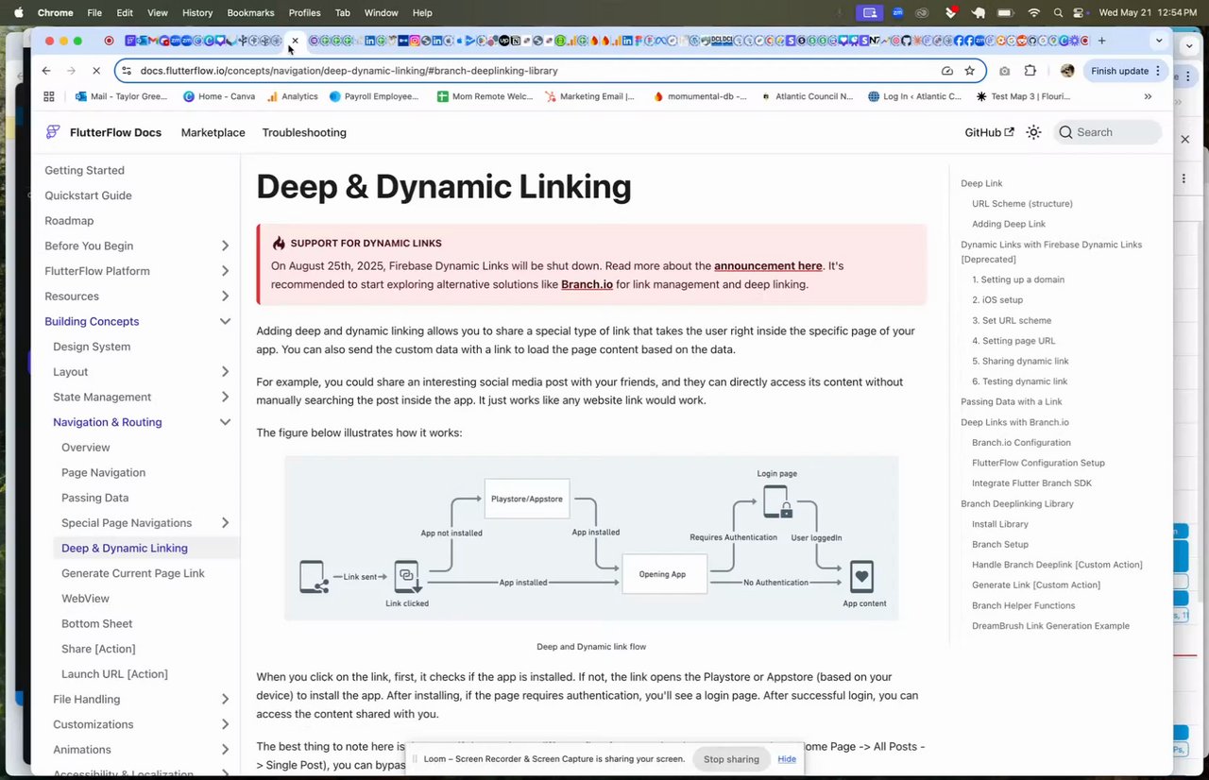Image resolution: width=1209 pixels, height=780 pixels.
Task: Click the screen sharing indicator in menu bar
Action: tap(870, 13)
